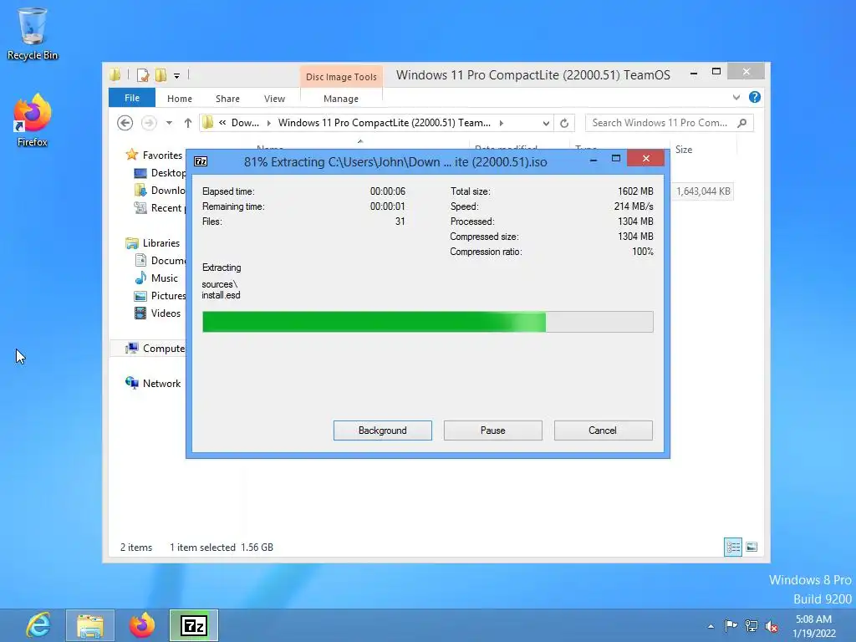Open the Manage ribbon tab
The width and height of the screenshot is (856, 642).
(x=341, y=99)
